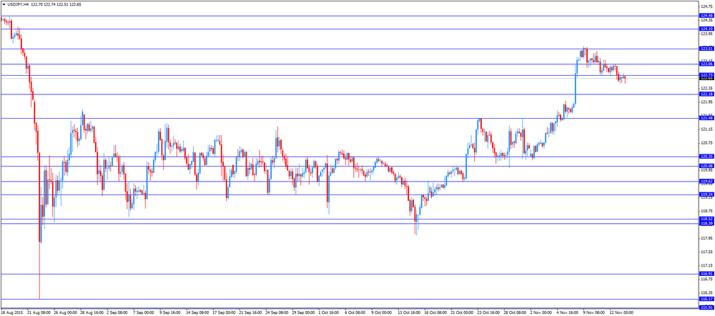
Task: Click the 13 Oct 16:00 time axis label
Action: [x=410, y=313]
